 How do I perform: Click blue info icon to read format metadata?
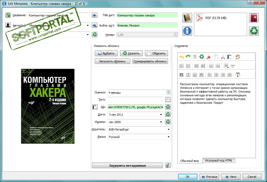[187, 31]
